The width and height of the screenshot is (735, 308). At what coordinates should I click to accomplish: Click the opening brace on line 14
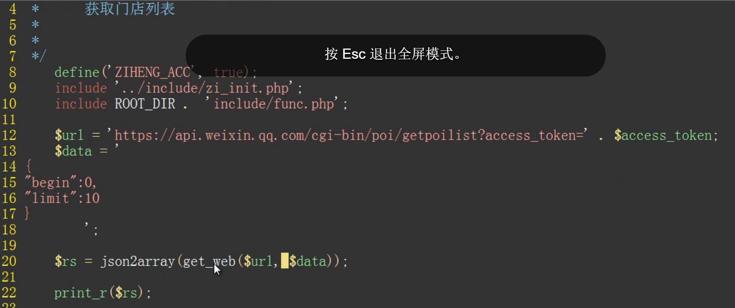(28, 166)
